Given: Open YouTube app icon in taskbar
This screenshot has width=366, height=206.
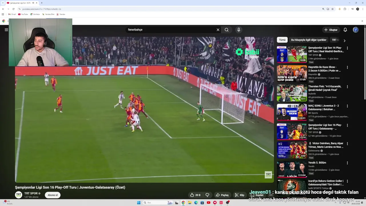Looking at the screenshot, I should 208,203.
